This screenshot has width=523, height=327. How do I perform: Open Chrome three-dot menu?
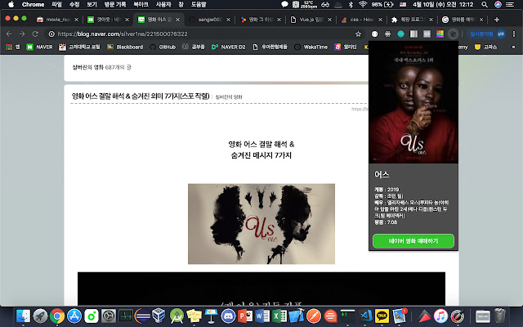514,34
